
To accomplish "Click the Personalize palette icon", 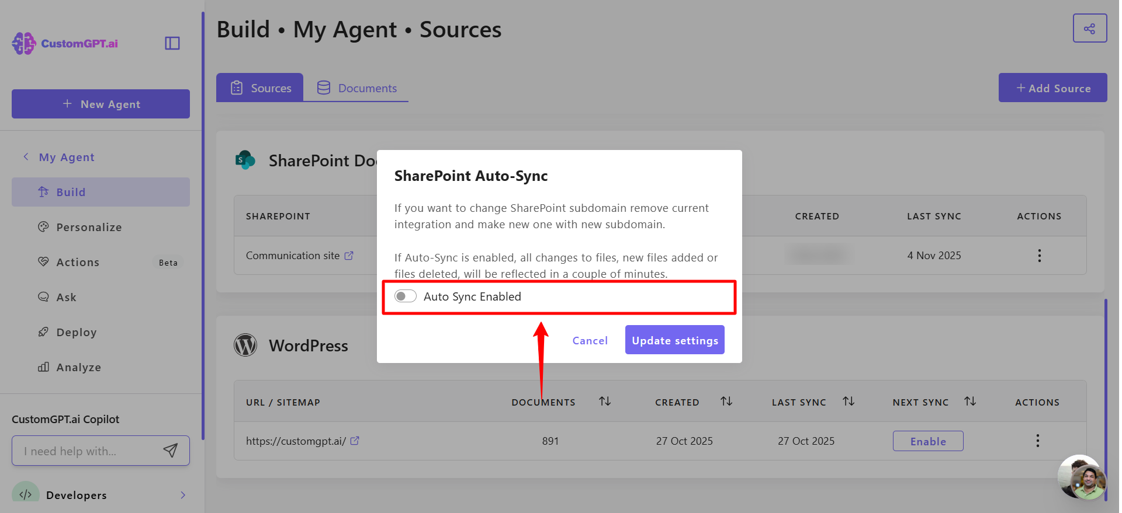I will click(x=43, y=227).
